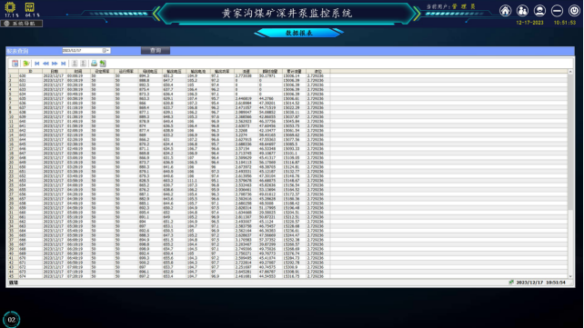Jump to the last page arrow

tap(64, 64)
